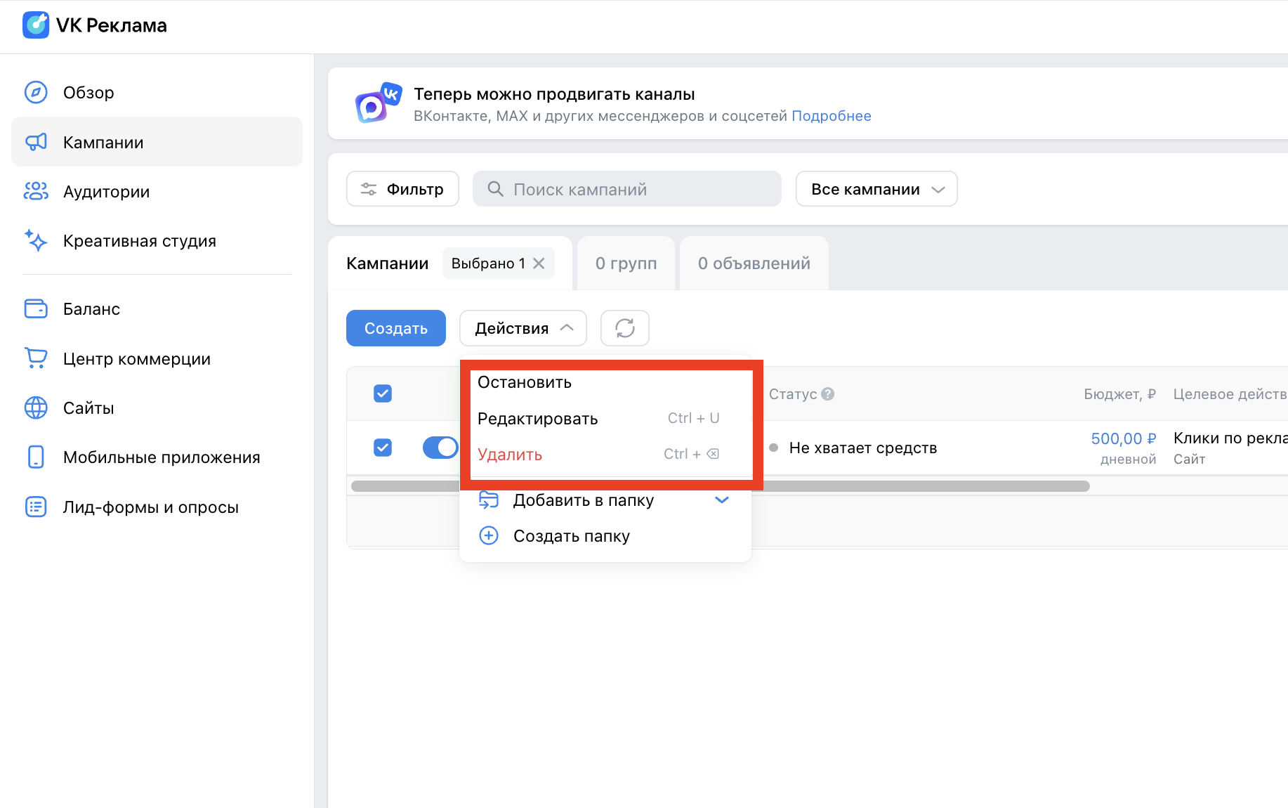Image resolution: width=1288 pixels, height=808 pixels.
Task: Switch to the 0 групп tab
Action: click(x=626, y=263)
